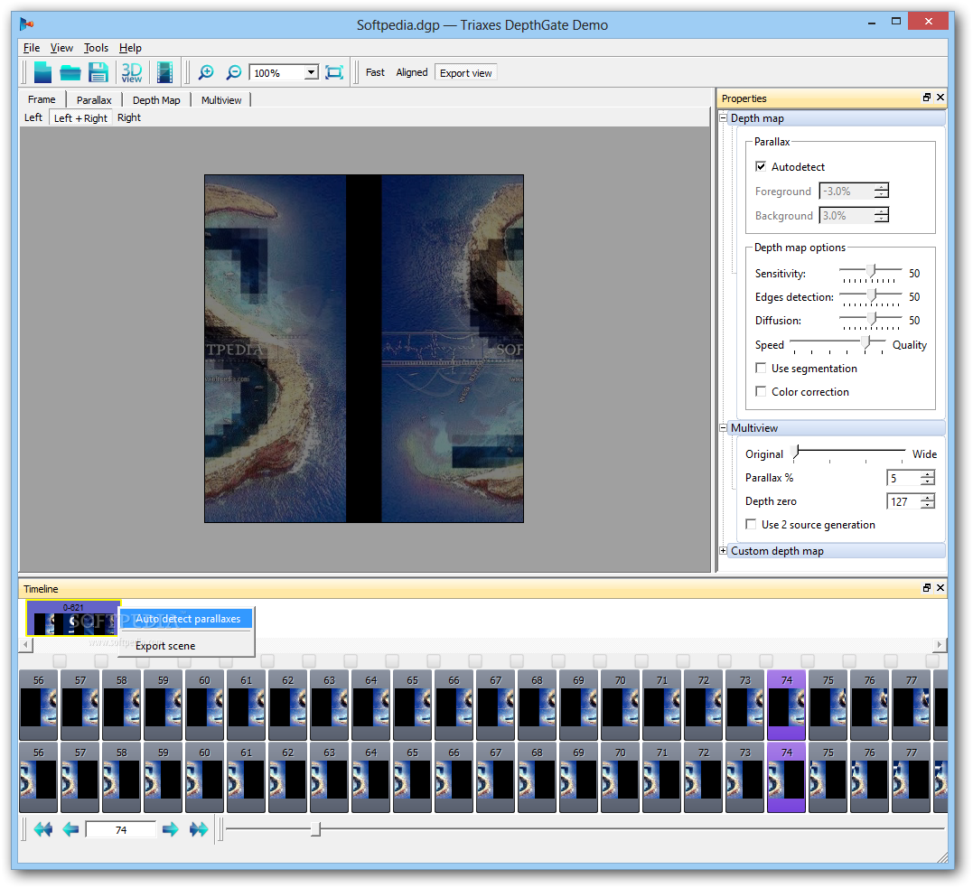Create a new project with the toolbar icon
The height and width of the screenshot is (888, 973).
[42, 72]
